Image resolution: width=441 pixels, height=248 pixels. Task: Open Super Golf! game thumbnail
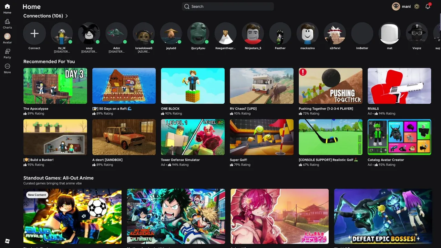click(x=261, y=137)
